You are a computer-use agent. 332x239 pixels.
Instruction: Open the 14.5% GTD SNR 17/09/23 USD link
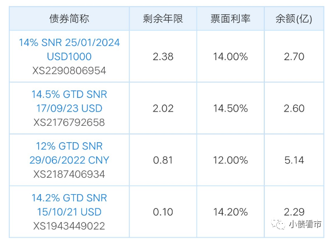coord(69,101)
